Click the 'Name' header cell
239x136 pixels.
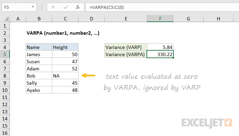point(39,47)
